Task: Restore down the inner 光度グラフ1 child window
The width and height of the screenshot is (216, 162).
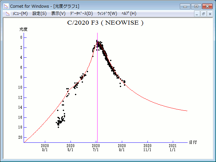Action: [x=204, y=14]
